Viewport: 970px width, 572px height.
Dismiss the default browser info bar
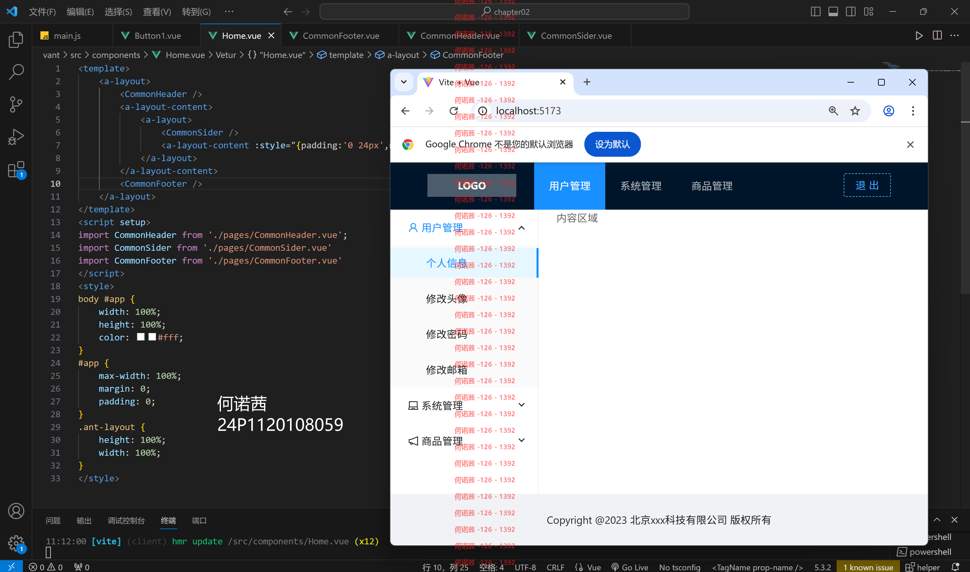(x=910, y=145)
